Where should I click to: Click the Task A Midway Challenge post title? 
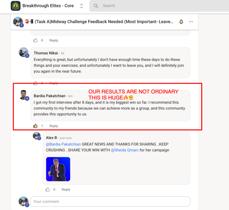point(104,22)
